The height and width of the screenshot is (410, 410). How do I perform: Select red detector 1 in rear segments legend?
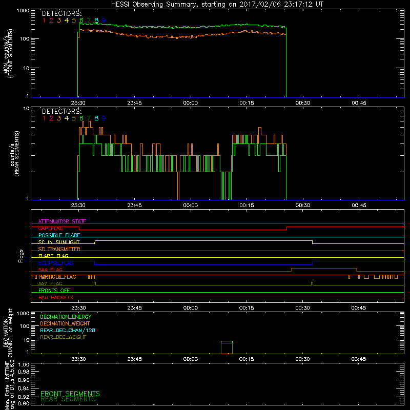[44, 118]
